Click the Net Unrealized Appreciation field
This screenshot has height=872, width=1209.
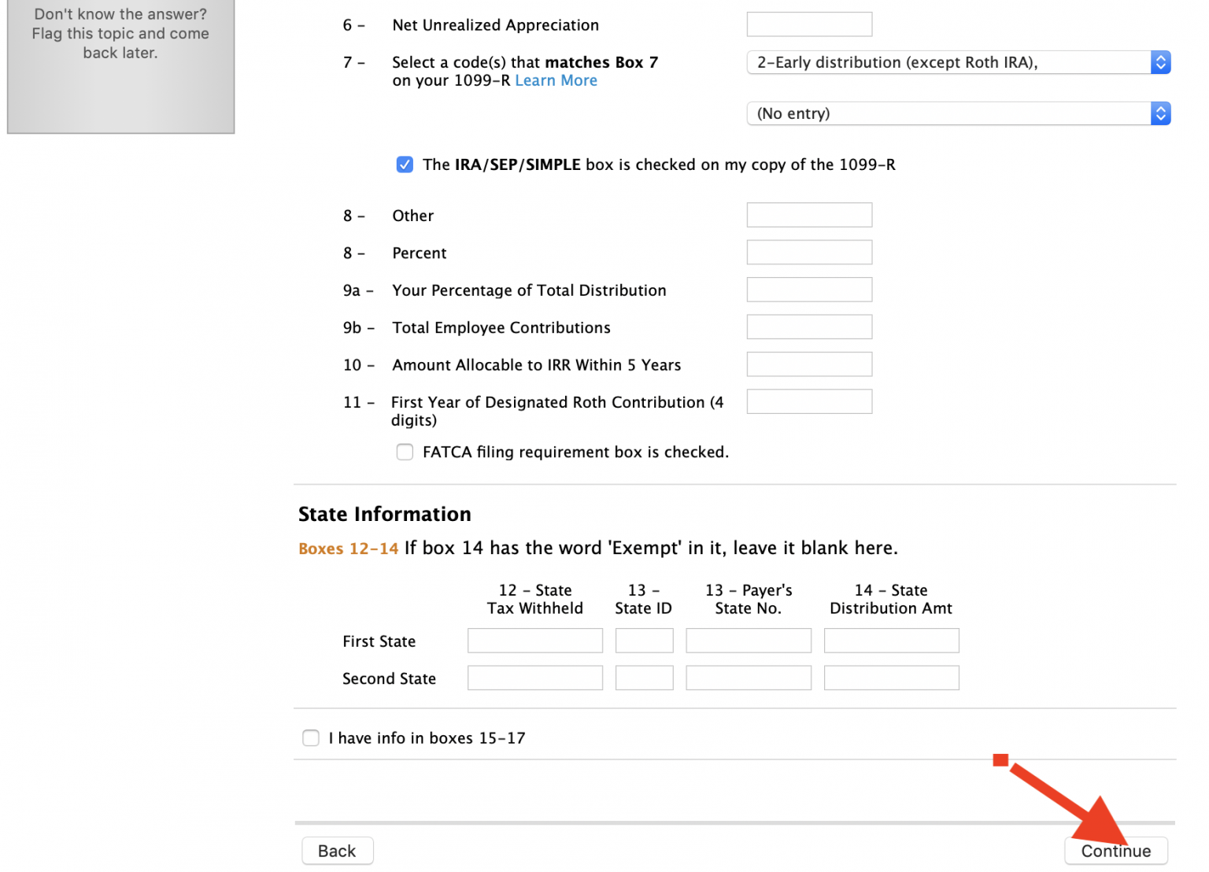tap(809, 24)
